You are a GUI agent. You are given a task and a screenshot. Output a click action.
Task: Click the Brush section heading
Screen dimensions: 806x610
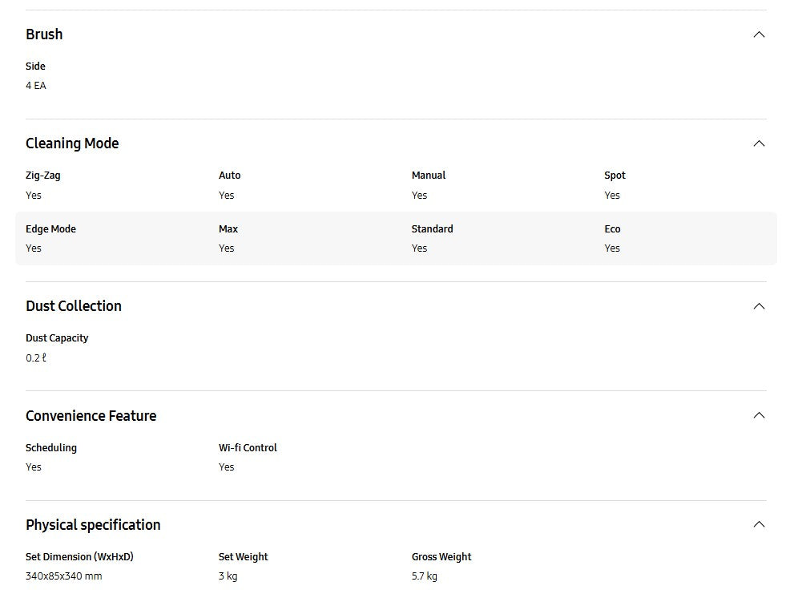coord(44,34)
